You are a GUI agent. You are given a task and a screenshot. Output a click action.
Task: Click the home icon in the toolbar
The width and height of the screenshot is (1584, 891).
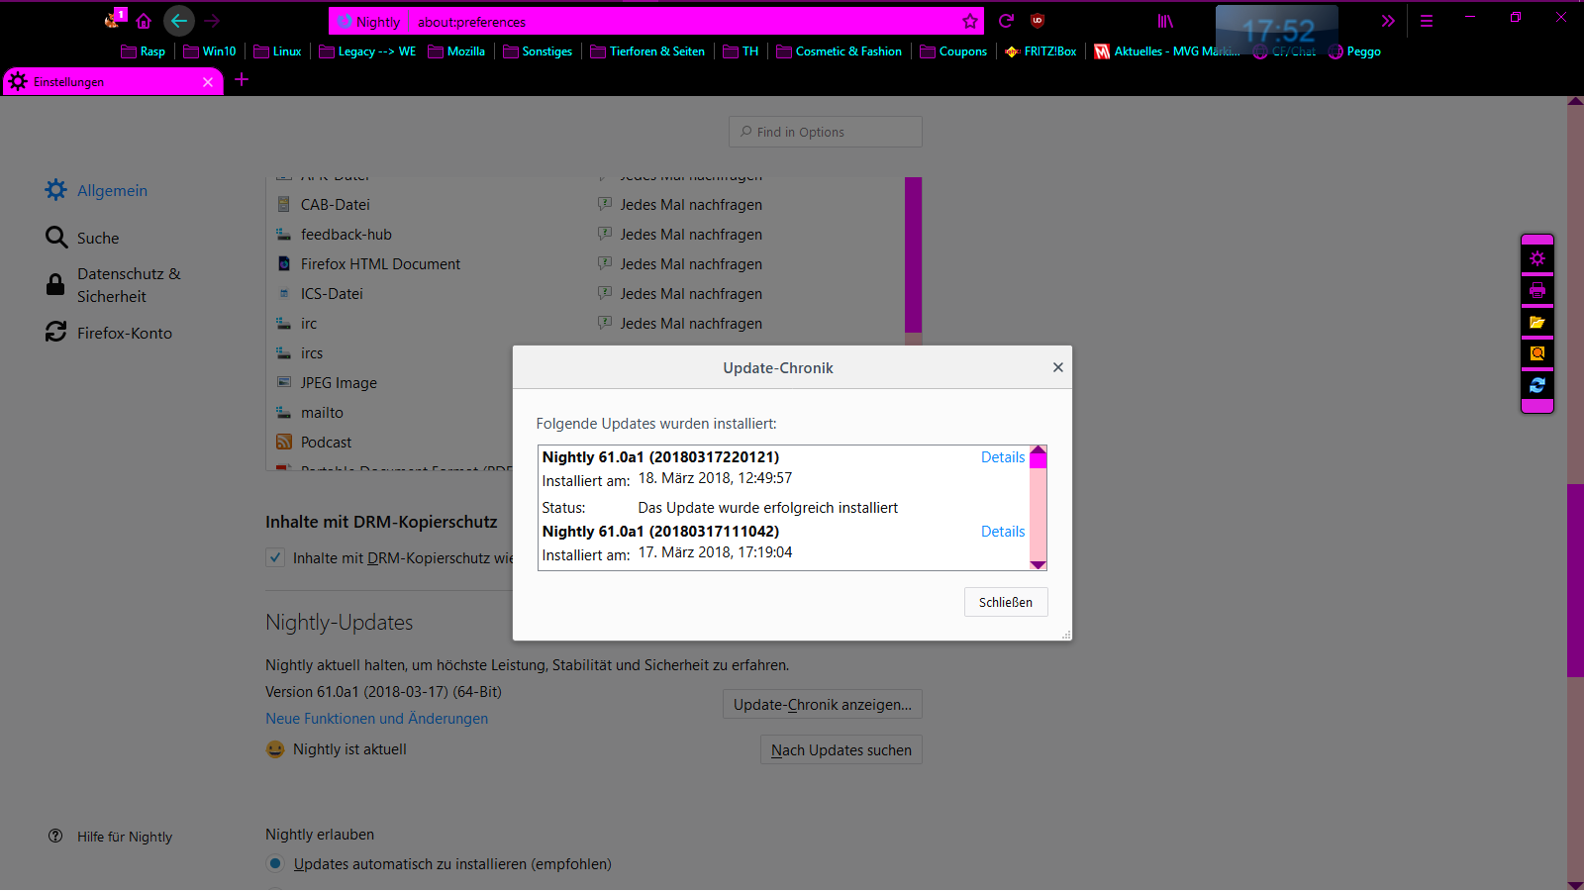pos(144,21)
